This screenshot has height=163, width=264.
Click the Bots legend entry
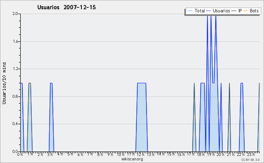pyautogui.click(x=251, y=11)
